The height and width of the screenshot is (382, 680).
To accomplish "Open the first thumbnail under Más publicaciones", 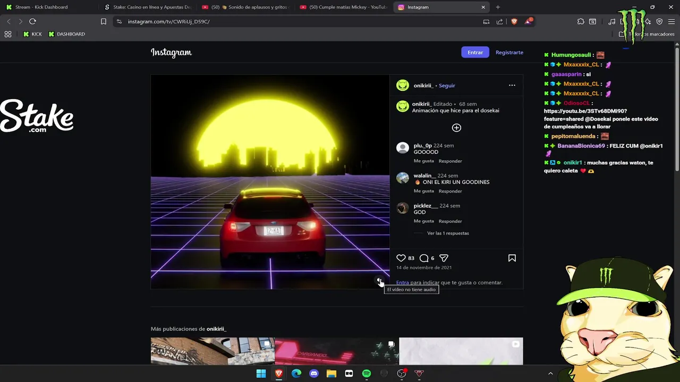I will click(212, 351).
